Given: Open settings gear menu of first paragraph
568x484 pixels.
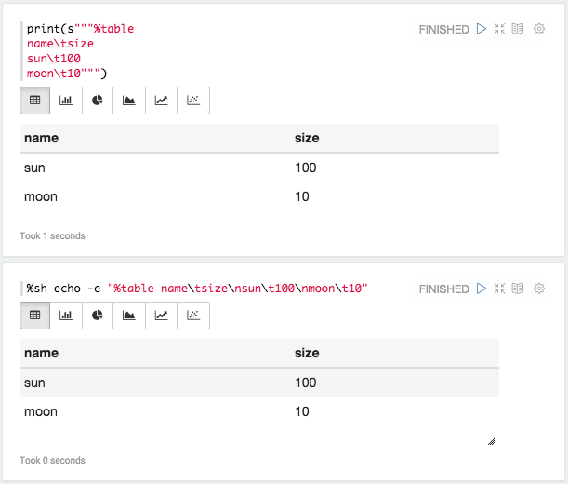Looking at the screenshot, I should pos(539,29).
